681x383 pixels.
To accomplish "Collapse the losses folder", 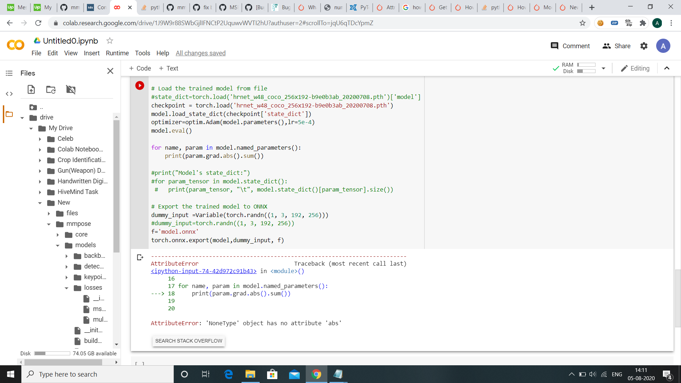I will [66, 288].
